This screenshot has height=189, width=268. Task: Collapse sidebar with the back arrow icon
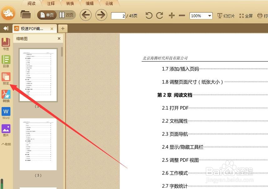(6, 28)
